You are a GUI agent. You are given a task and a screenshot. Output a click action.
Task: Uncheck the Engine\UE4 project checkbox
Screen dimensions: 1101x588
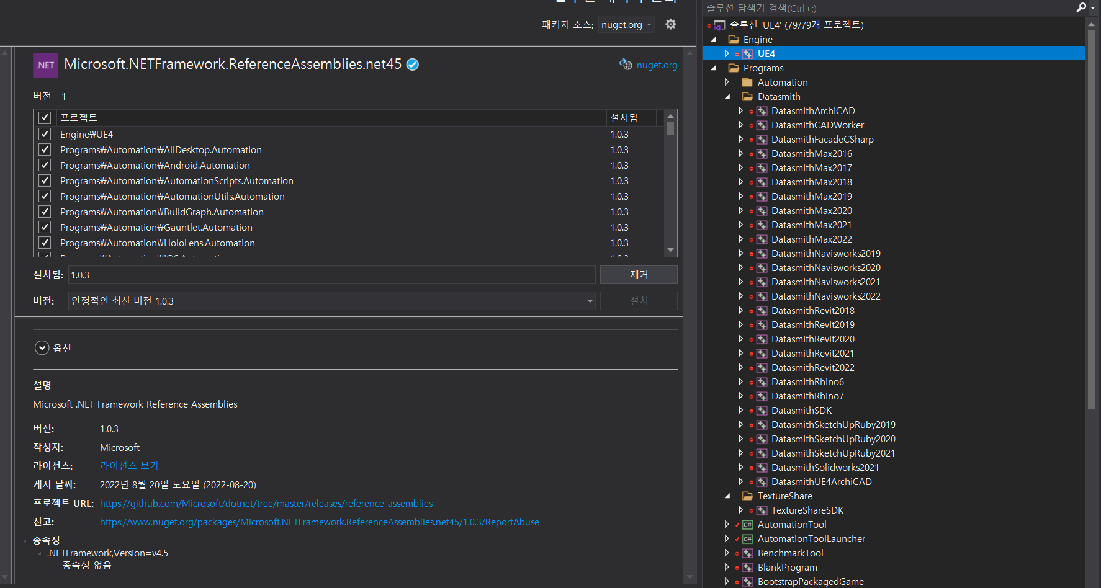coord(45,134)
